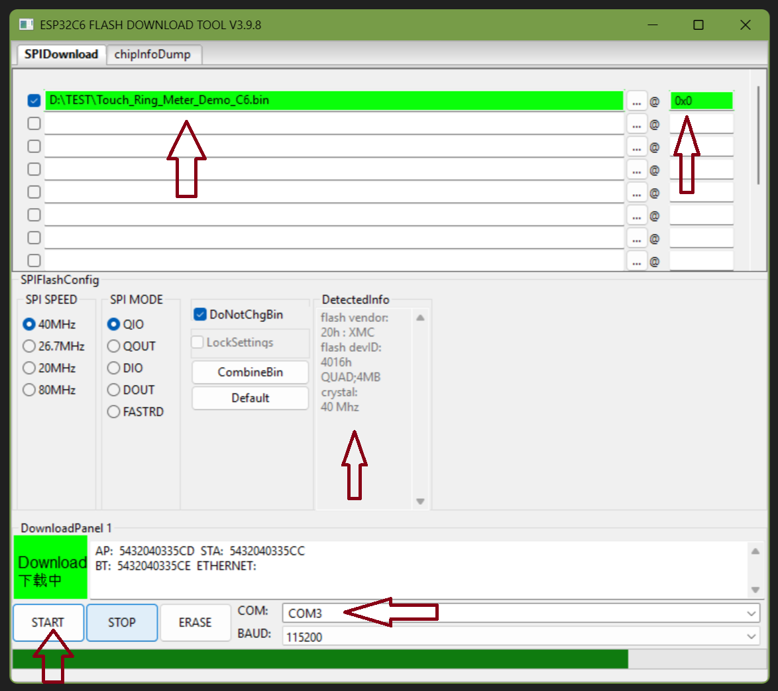Click the 'QUAD;4MB' detected info text

click(351, 377)
